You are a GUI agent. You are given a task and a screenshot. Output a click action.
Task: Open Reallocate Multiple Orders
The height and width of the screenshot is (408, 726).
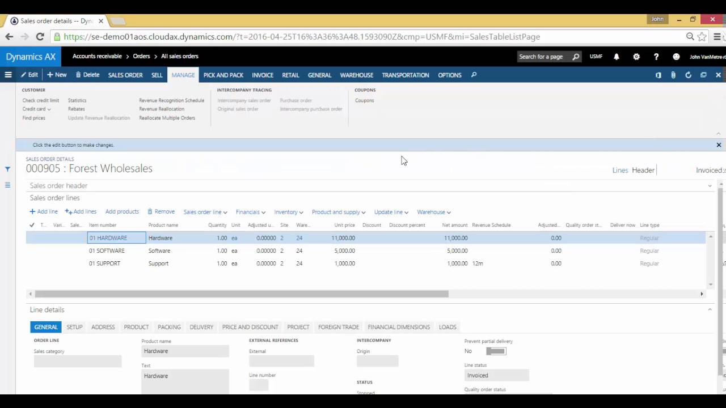pyautogui.click(x=167, y=118)
